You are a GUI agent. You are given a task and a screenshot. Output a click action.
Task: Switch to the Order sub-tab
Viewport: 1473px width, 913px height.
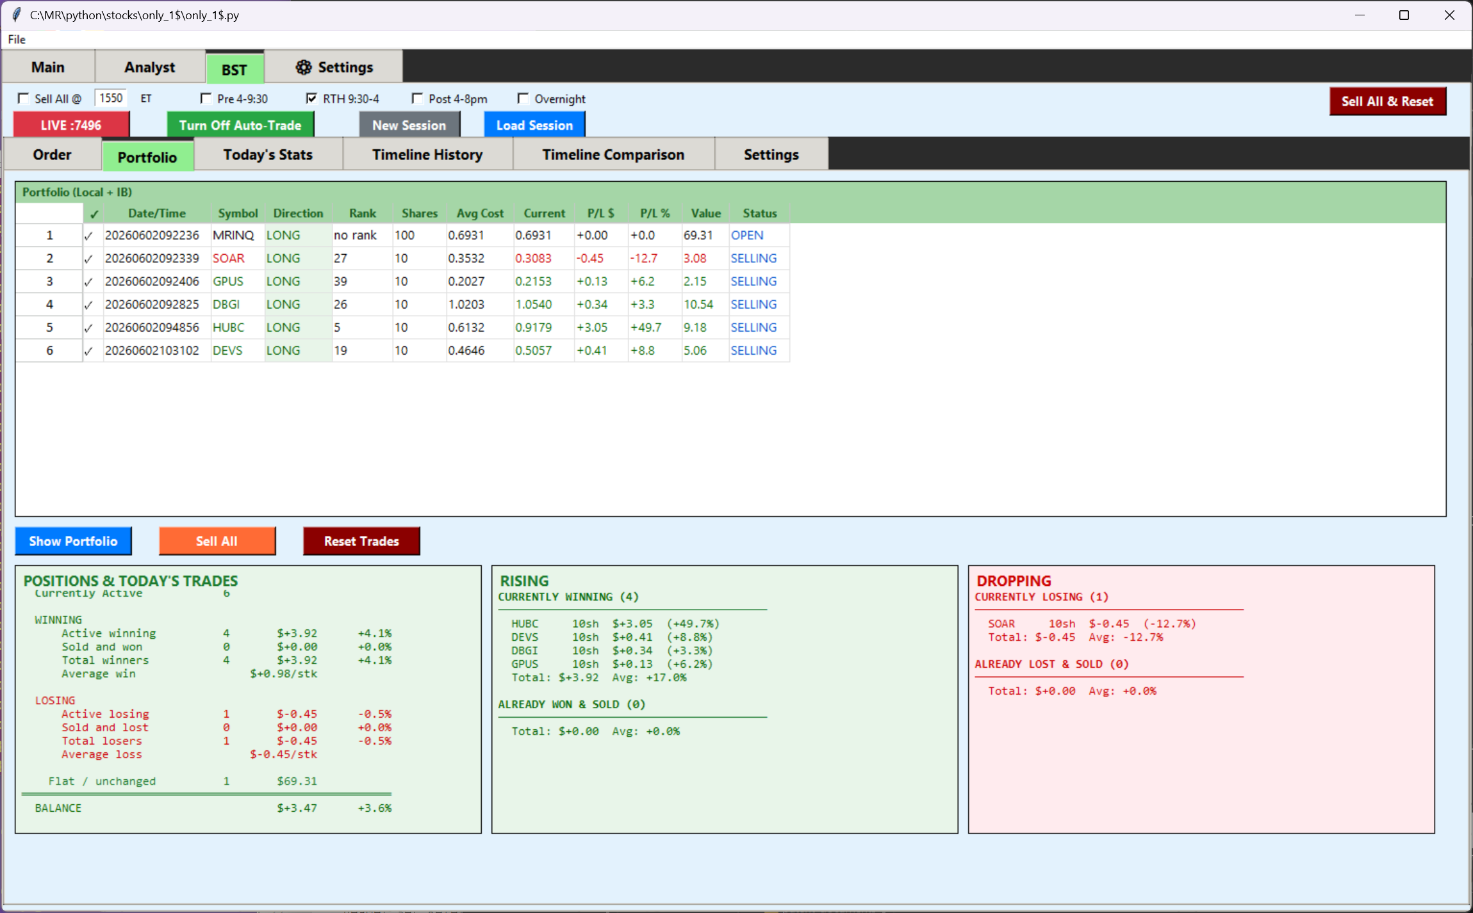(x=53, y=154)
